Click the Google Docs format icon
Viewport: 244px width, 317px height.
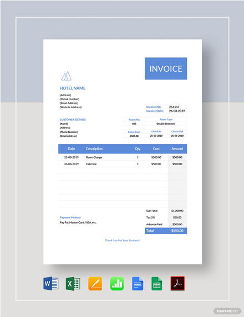138,284
